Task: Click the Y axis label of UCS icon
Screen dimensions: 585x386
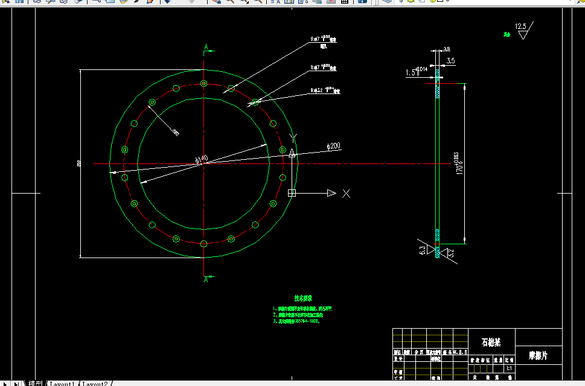Action: click(293, 138)
